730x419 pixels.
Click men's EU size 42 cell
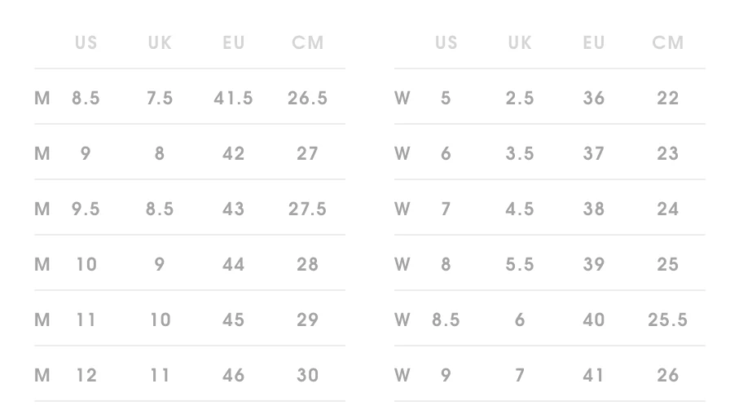234,153
